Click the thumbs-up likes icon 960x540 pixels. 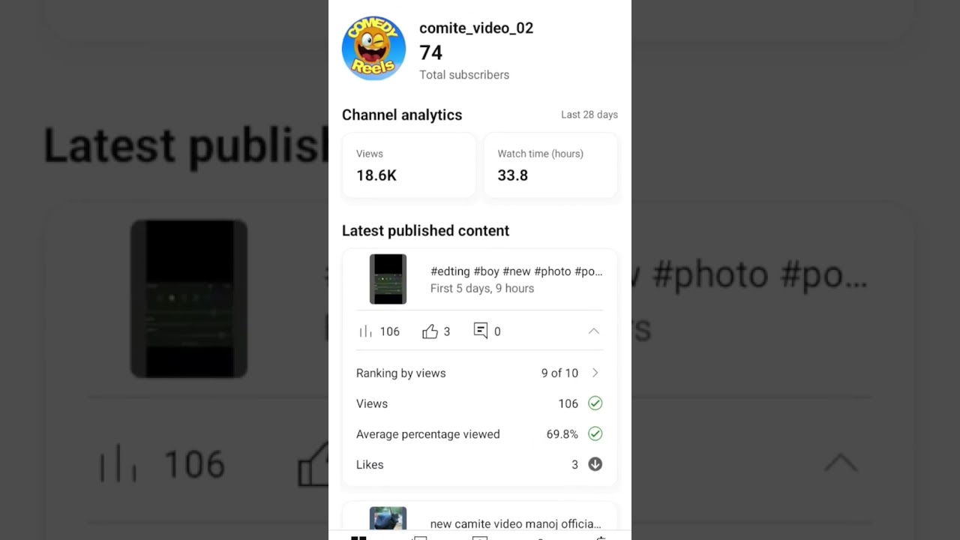pyautogui.click(x=430, y=331)
